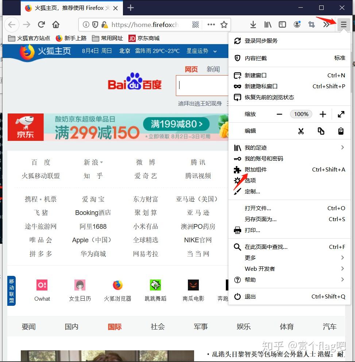Open 选项 options menu item
The width and height of the screenshot is (355, 362).
coord(289,181)
